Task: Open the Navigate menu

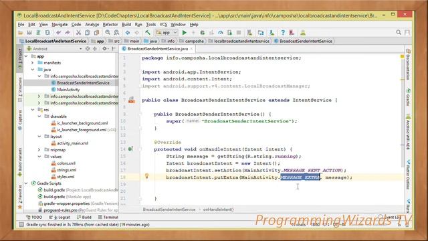Action: click(x=60, y=25)
